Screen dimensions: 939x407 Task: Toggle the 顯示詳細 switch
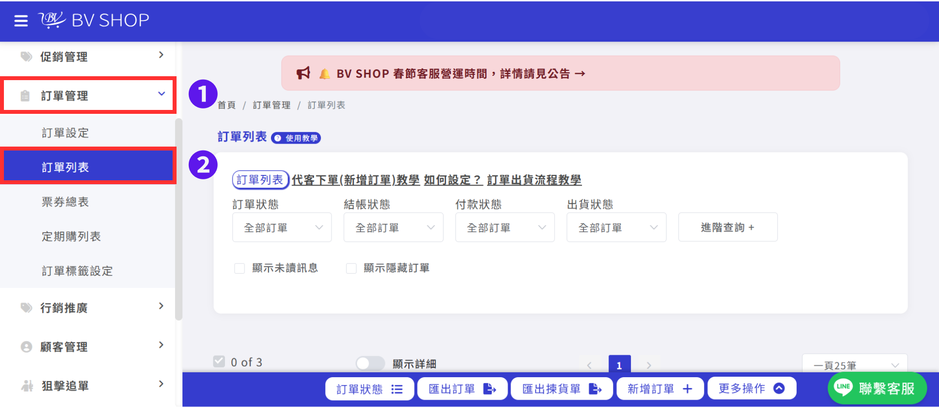pyautogui.click(x=370, y=363)
